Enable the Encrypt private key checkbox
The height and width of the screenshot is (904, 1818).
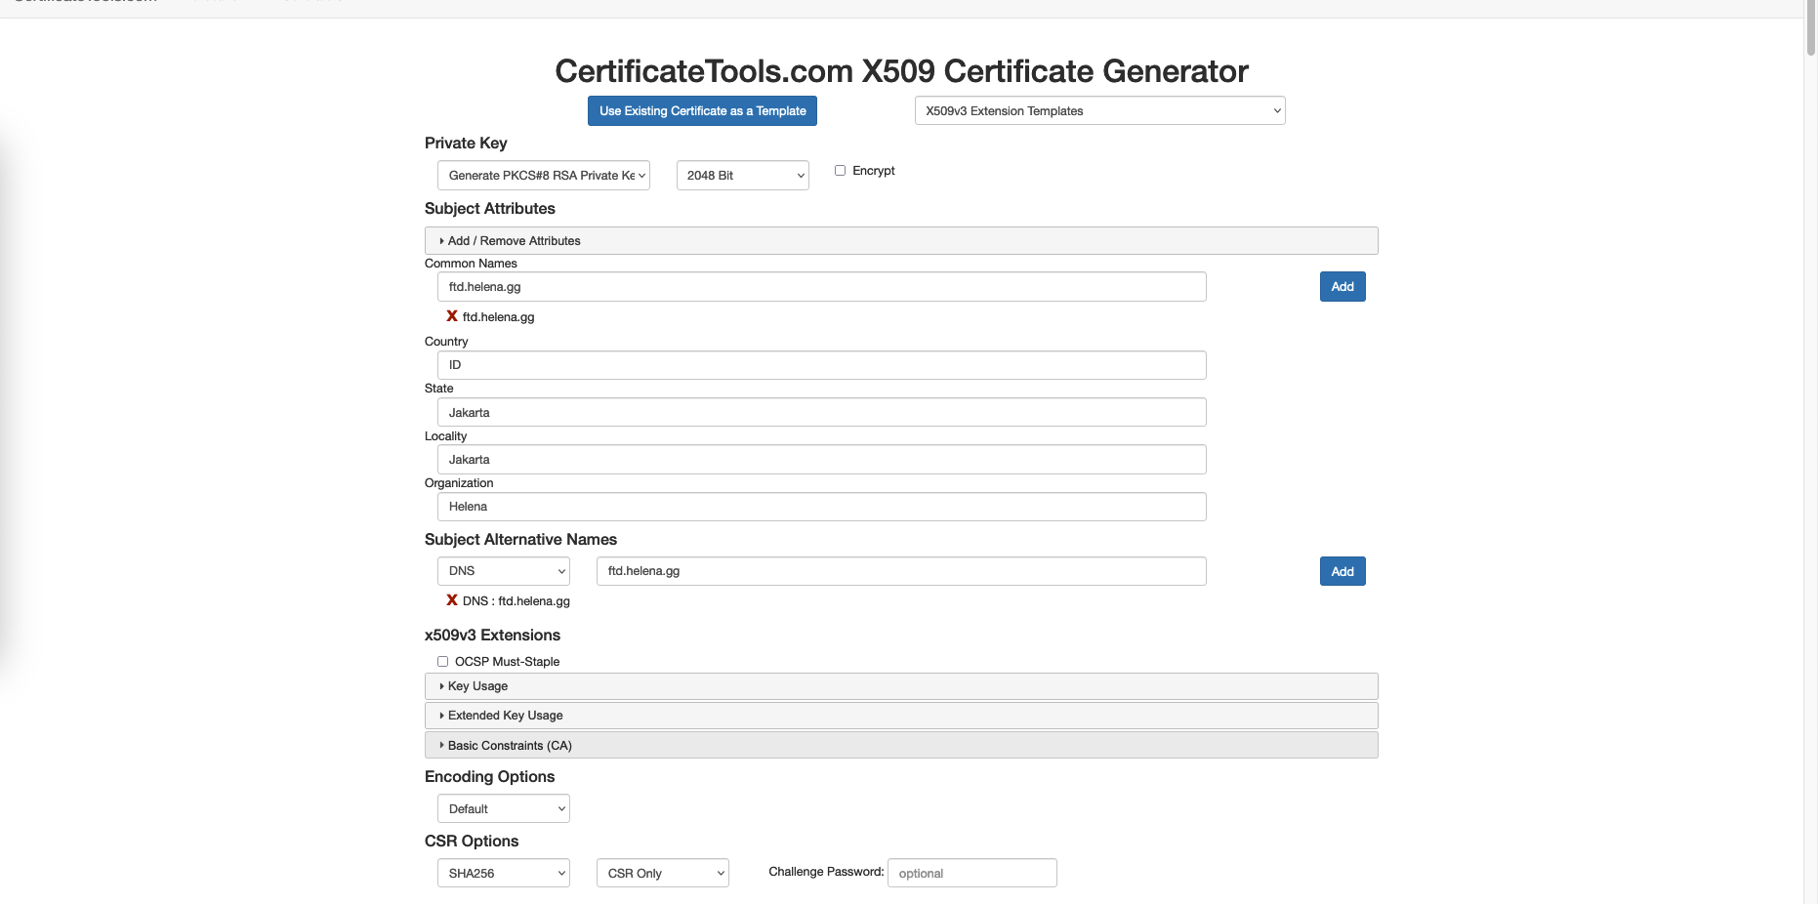pyautogui.click(x=840, y=171)
